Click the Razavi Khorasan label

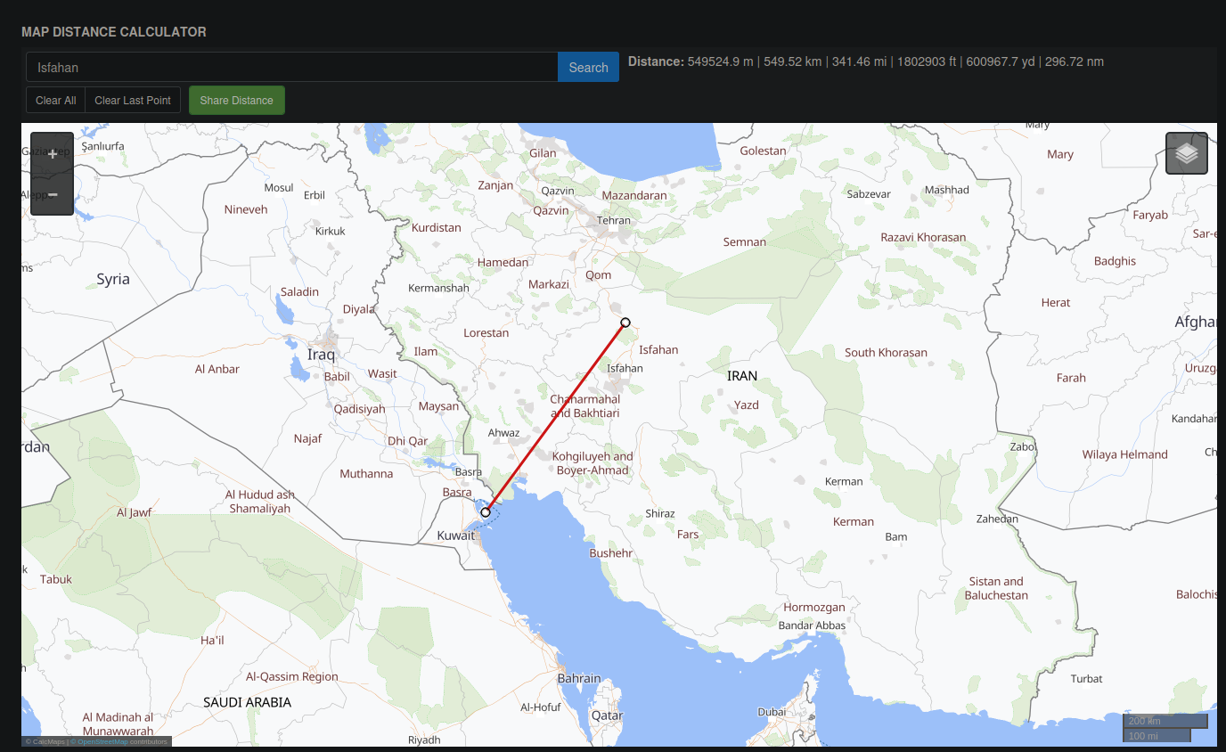[923, 237]
